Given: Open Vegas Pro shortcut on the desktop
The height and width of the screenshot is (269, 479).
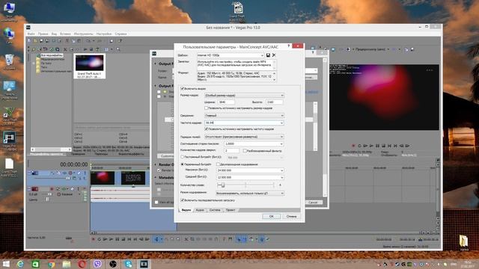Looking at the screenshot, I should click(x=9, y=141).
